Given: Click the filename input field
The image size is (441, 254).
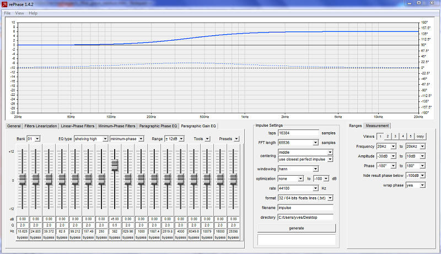Looking at the screenshot, I should point(305,208).
